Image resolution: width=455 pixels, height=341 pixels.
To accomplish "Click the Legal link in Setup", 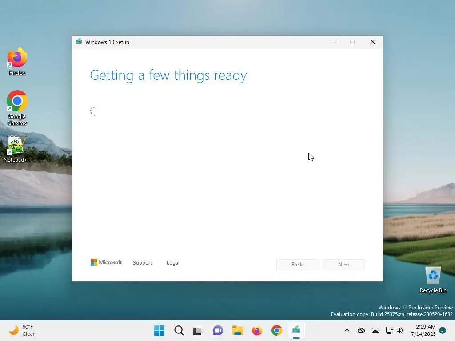I will coord(173,263).
